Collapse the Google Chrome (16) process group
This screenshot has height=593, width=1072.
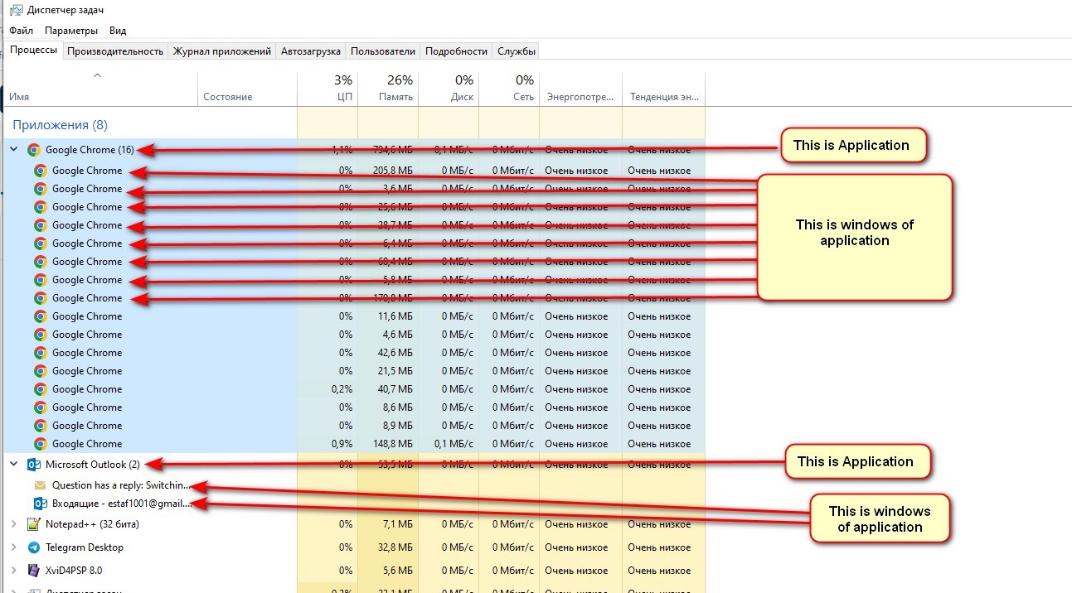13,150
